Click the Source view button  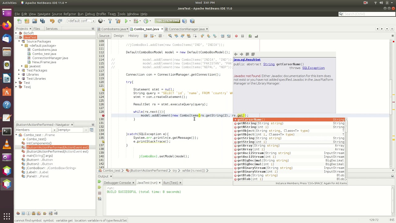click(x=104, y=36)
